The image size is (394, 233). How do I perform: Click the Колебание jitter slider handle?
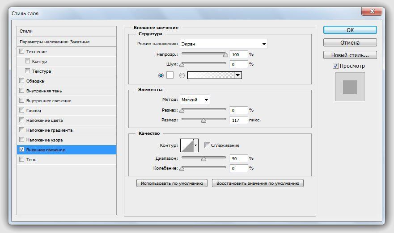point(182,169)
